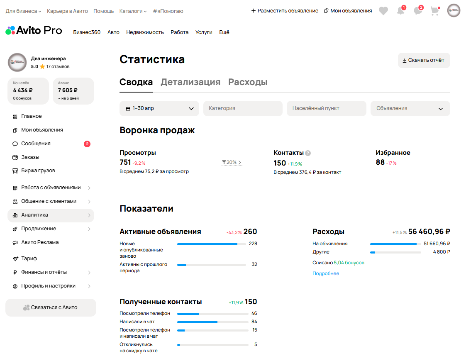Open favorites heart icon in header
The height and width of the screenshot is (356, 466).
pyautogui.click(x=383, y=11)
